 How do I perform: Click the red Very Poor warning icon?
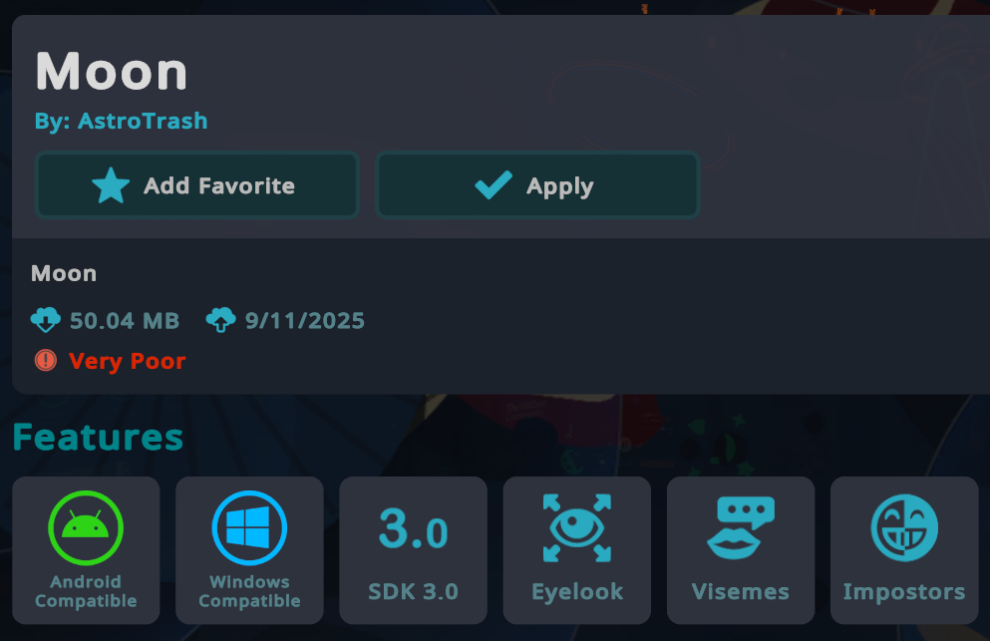click(46, 361)
